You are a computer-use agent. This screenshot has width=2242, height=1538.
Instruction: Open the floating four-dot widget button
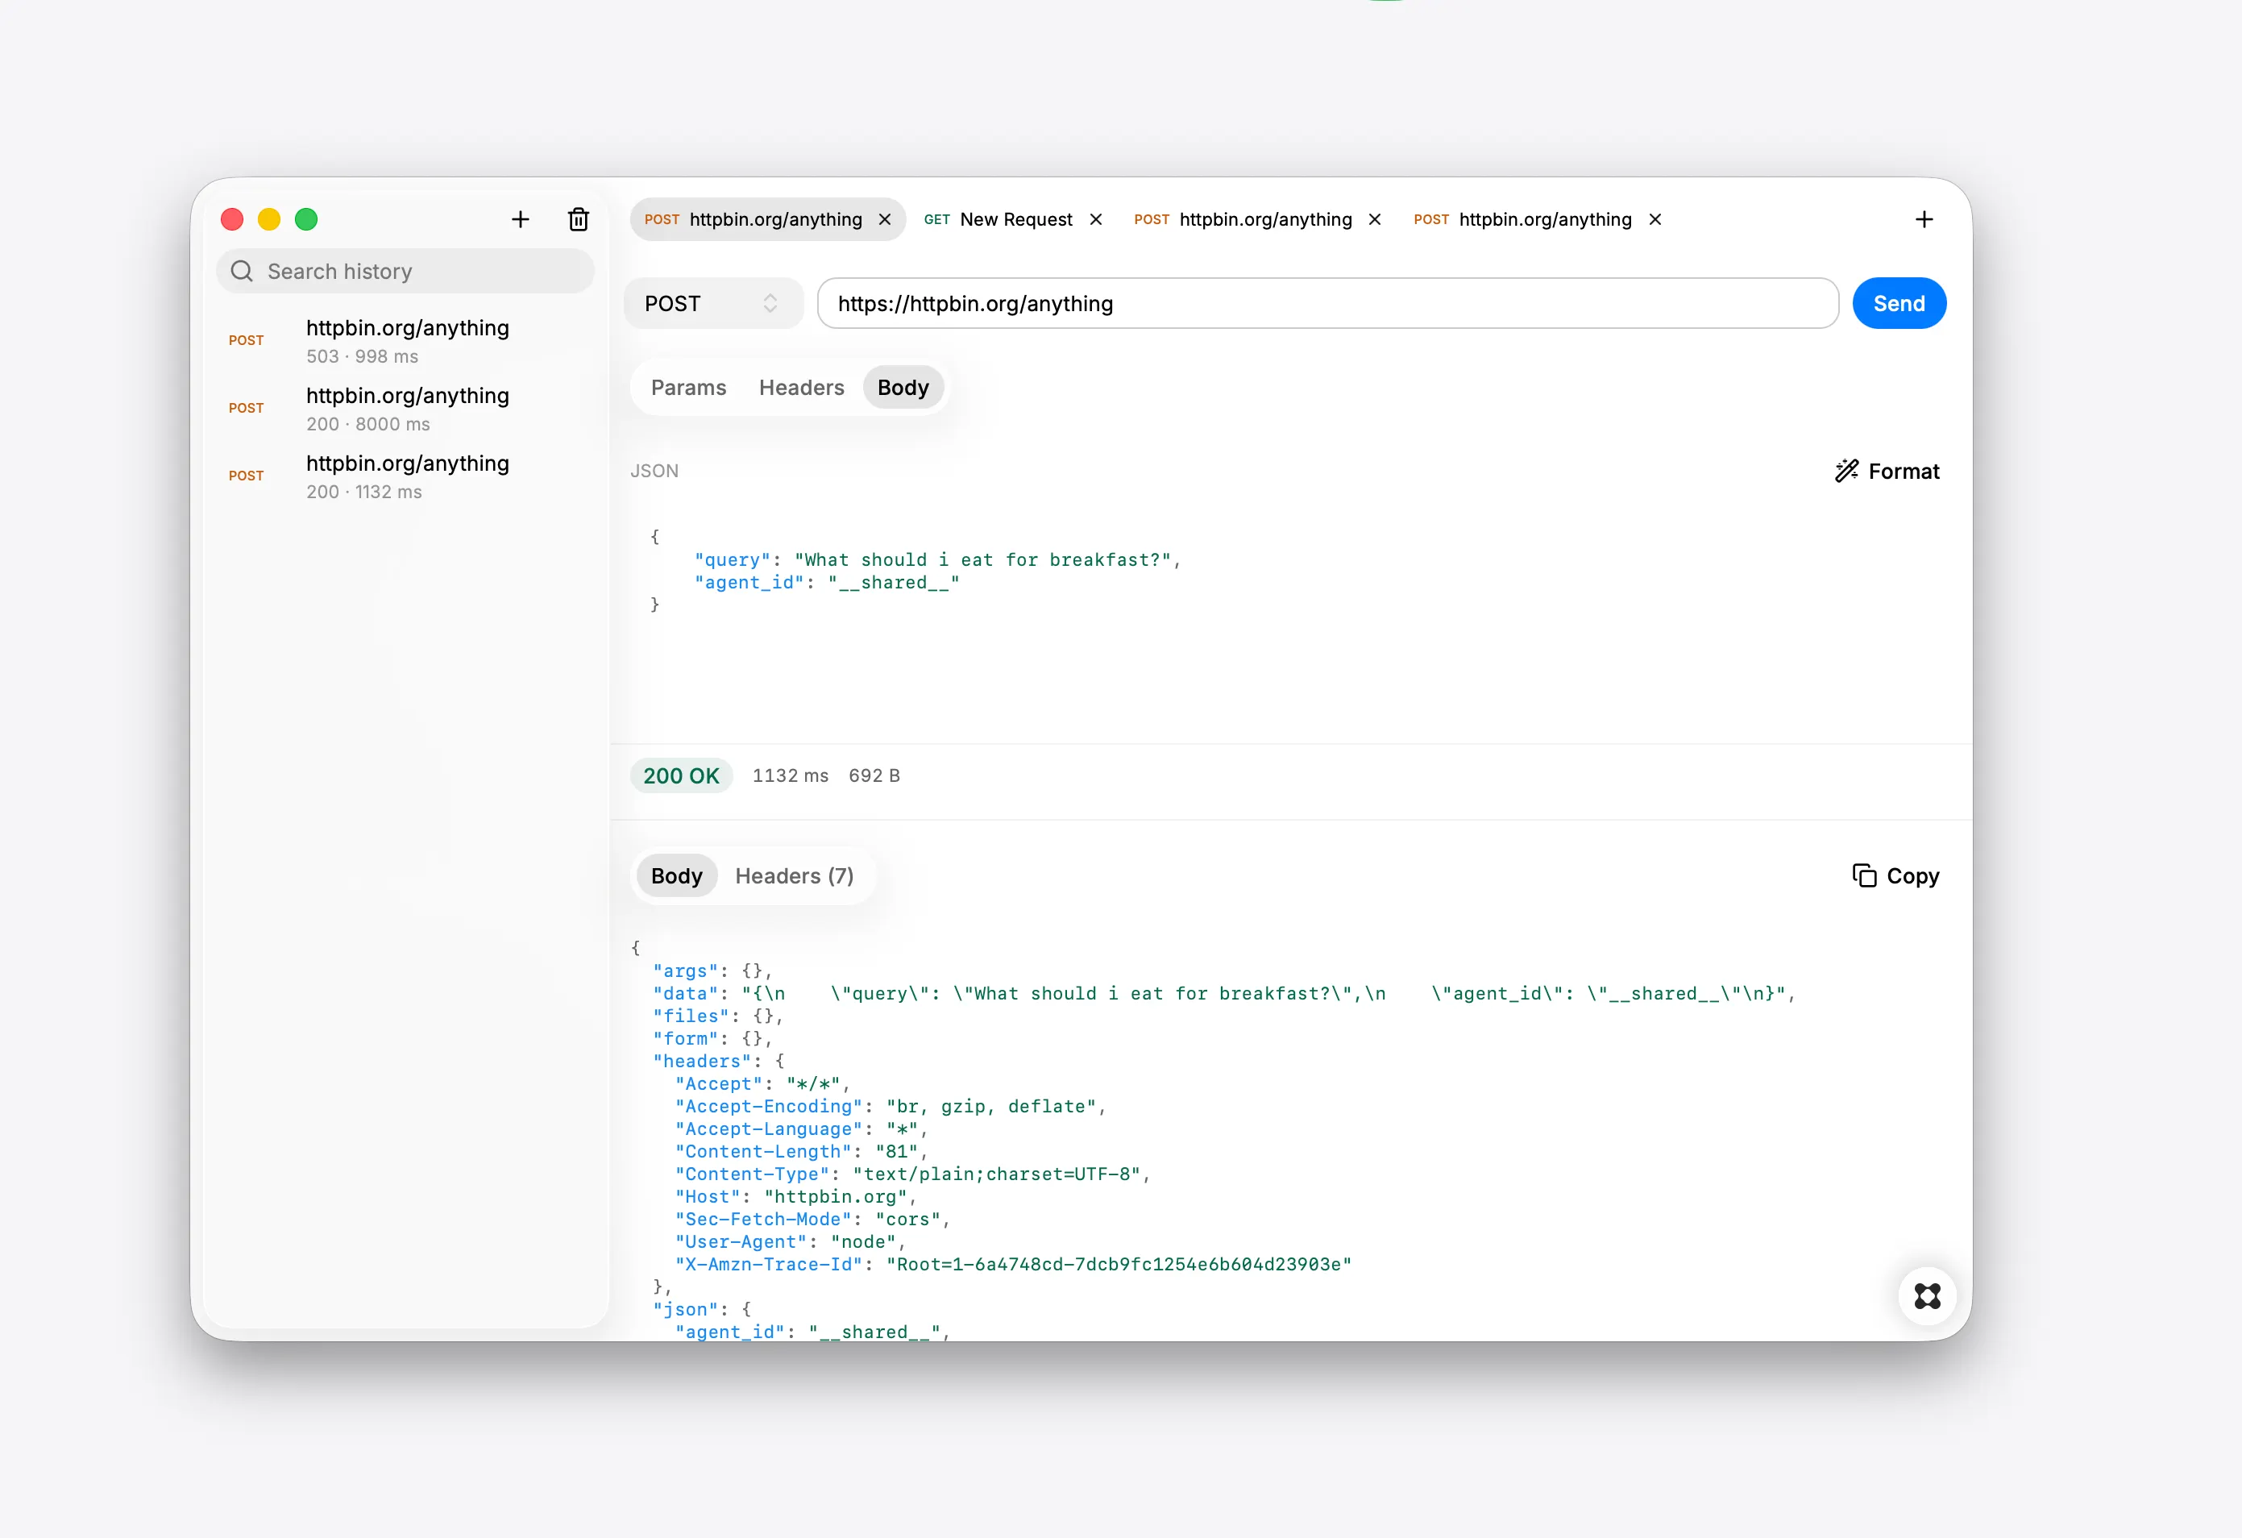pos(1927,1296)
